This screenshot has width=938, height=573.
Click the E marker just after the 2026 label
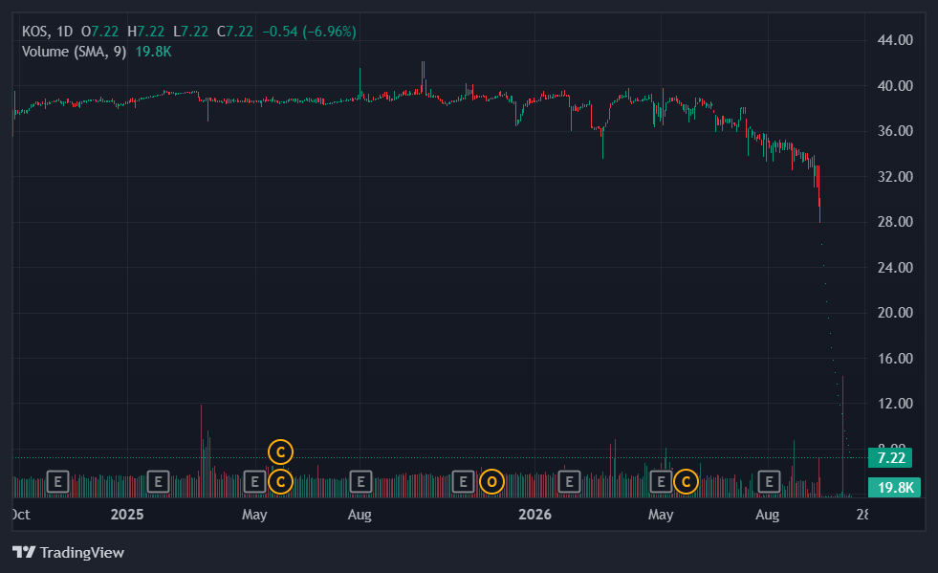point(569,481)
